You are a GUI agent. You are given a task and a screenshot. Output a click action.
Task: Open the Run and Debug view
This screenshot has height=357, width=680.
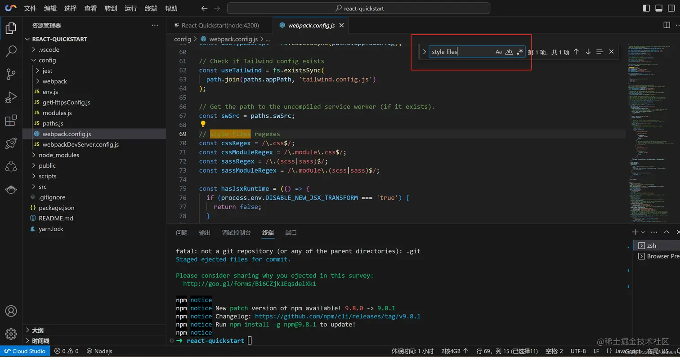click(11, 97)
